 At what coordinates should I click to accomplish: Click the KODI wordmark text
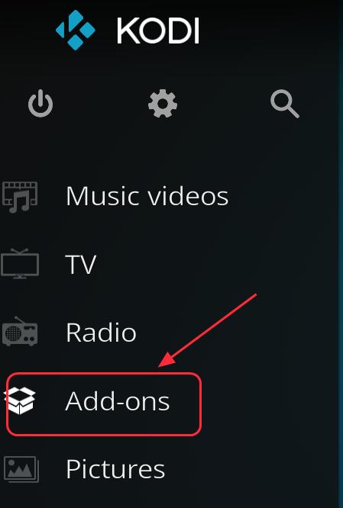pos(157,31)
